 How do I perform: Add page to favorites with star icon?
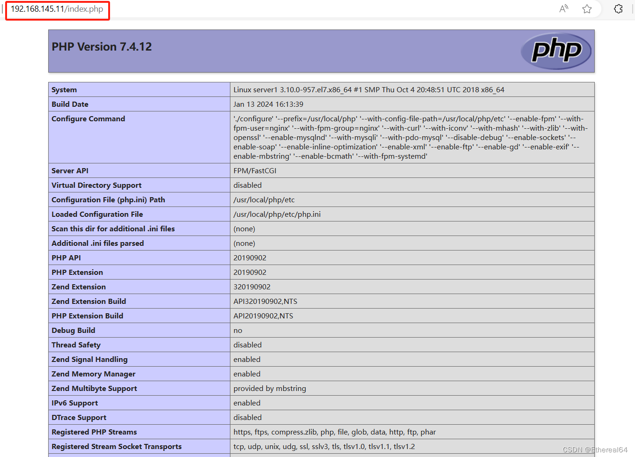[587, 9]
